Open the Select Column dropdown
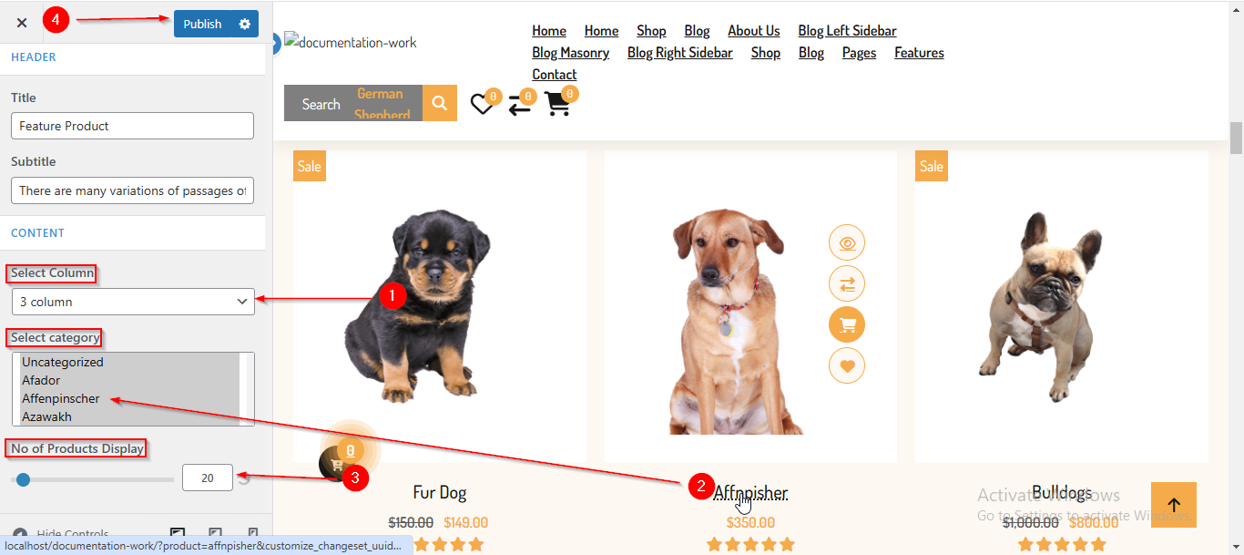 click(x=133, y=302)
